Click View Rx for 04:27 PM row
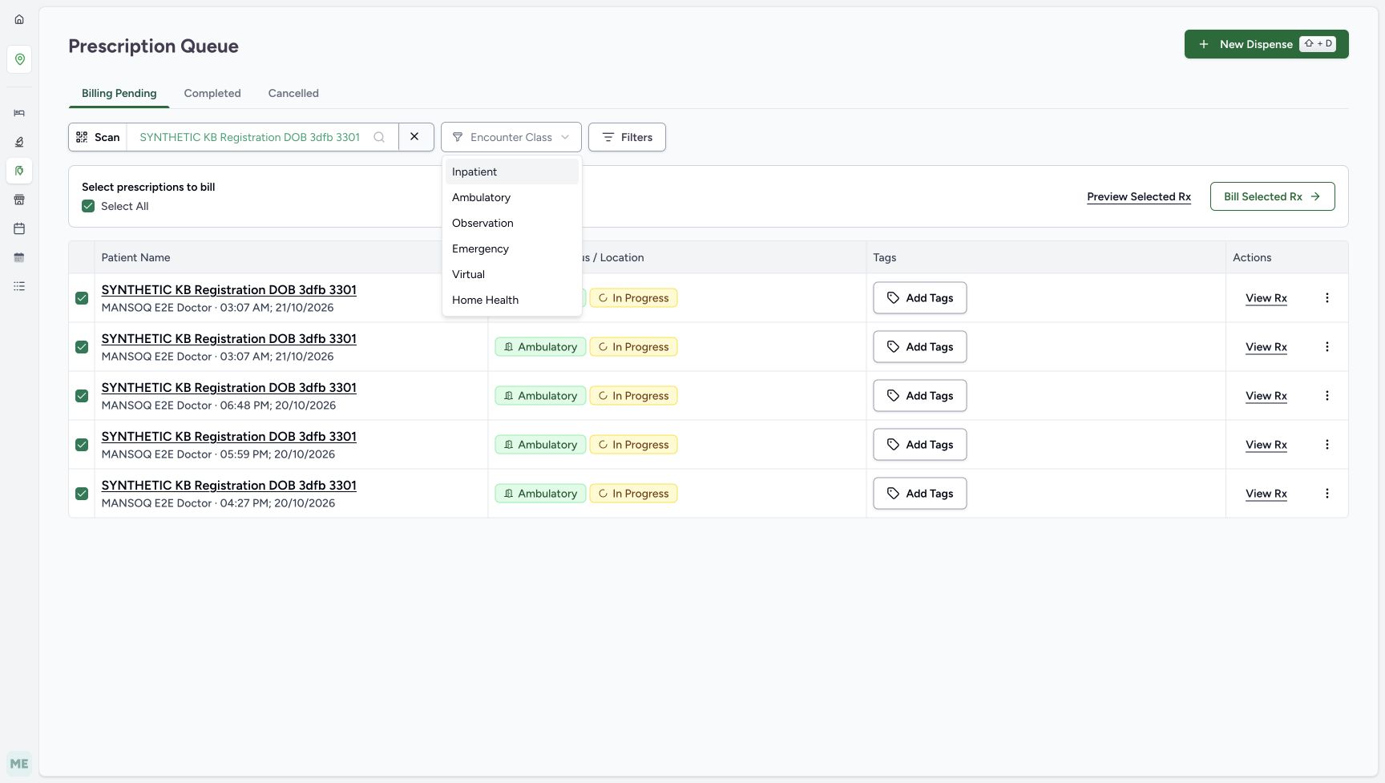 [x=1266, y=494]
